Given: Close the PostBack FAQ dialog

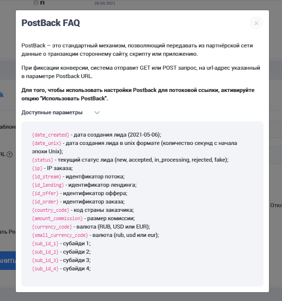Looking at the screenshot, I should [x=256, y=23].
